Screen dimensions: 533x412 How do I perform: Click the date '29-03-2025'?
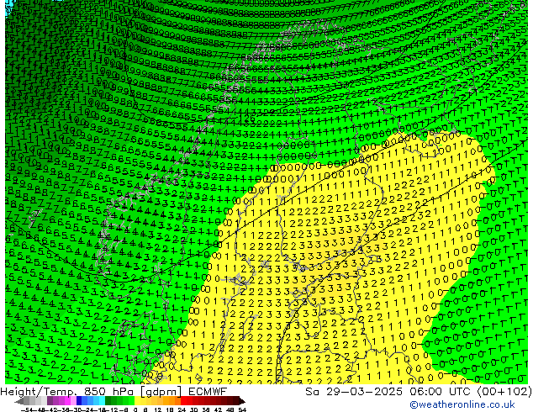[x=364, y=392]
